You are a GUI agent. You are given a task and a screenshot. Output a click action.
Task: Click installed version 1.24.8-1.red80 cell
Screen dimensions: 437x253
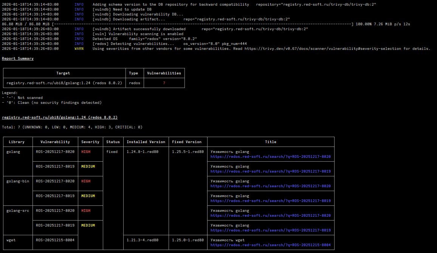click(143, 152)
